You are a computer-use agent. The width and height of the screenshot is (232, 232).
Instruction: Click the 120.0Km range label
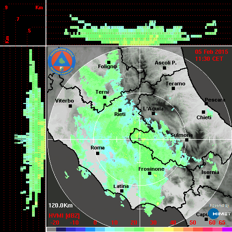60,206
